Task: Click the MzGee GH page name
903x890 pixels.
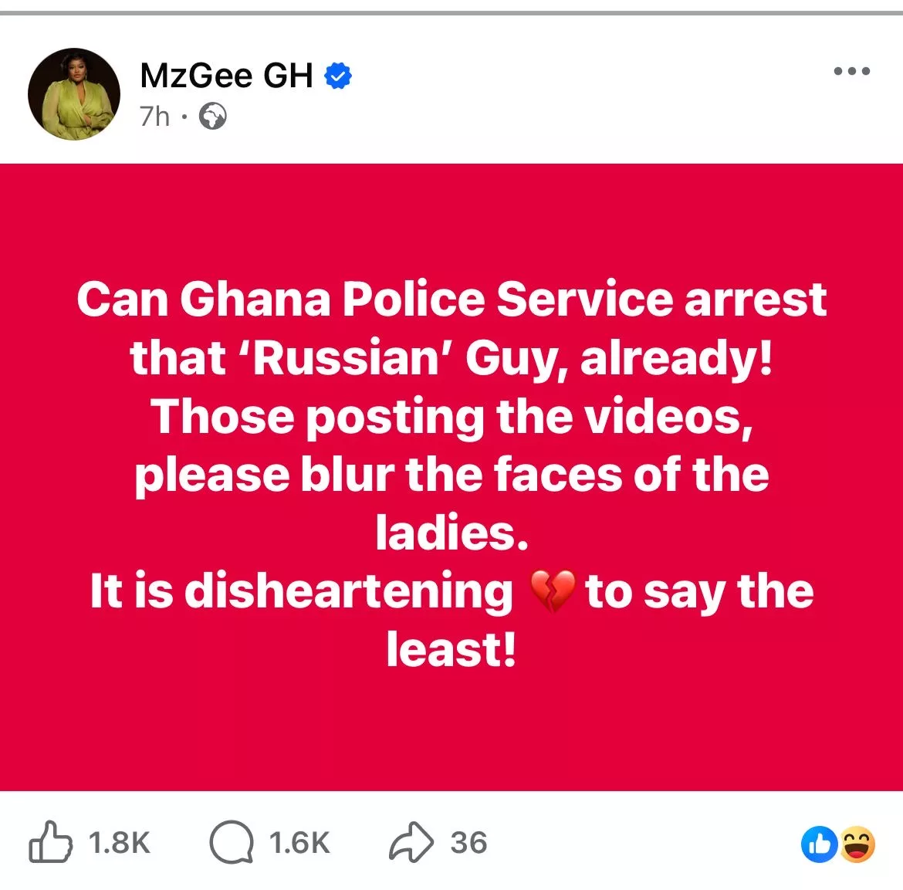Action: (x=226, y=76)
